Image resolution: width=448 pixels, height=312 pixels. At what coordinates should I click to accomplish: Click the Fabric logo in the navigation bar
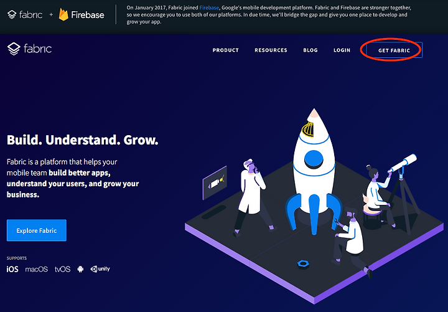29,49
